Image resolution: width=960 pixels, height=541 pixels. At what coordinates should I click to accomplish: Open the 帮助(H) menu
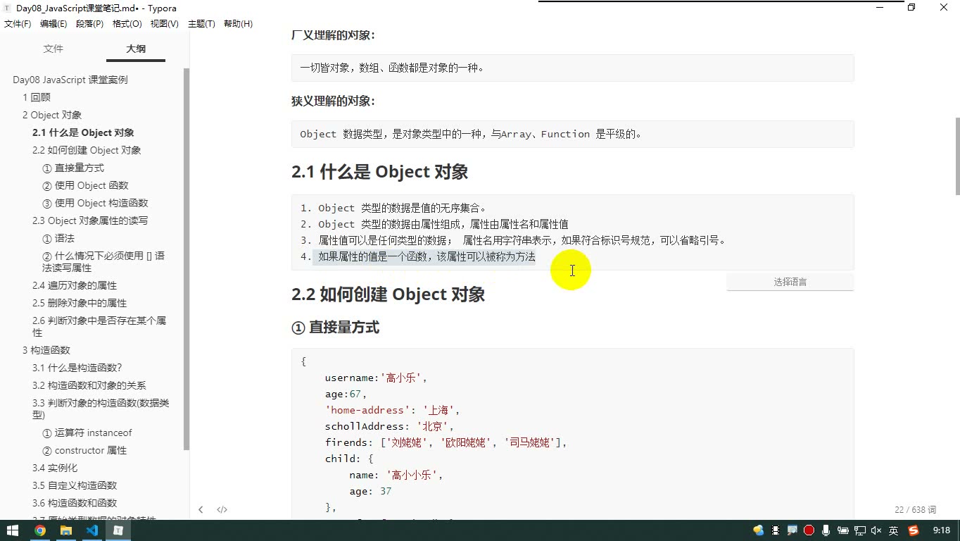(238, 24)
